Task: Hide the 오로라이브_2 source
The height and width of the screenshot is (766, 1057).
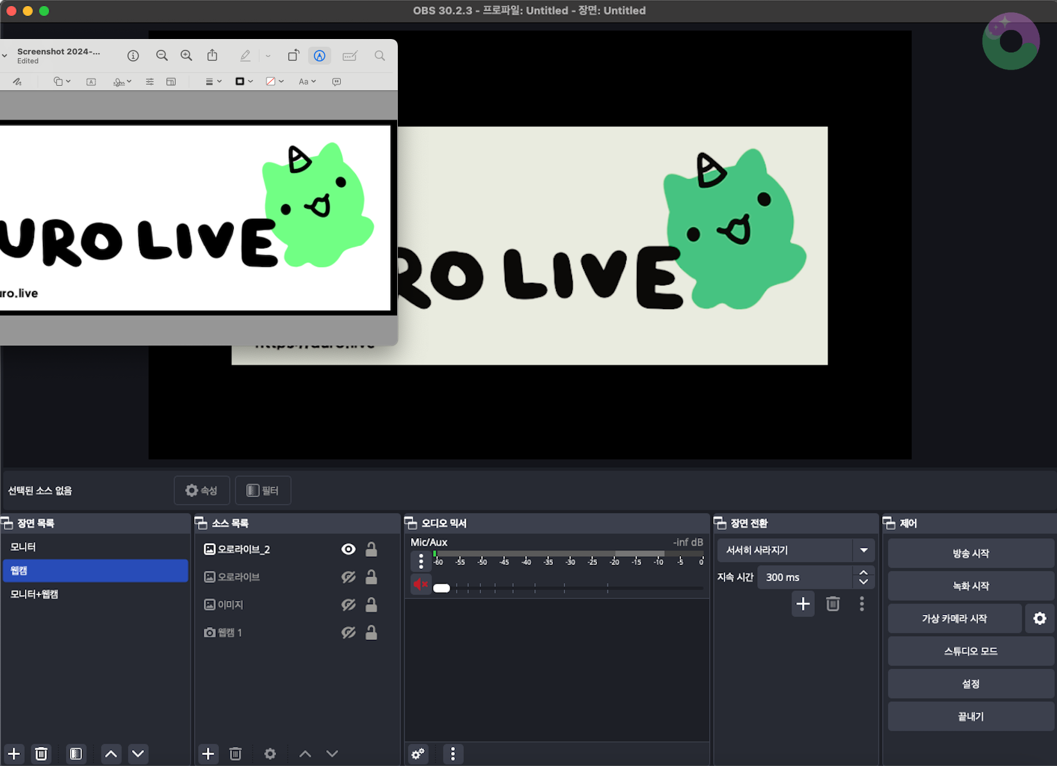Action: click(348, 549)
